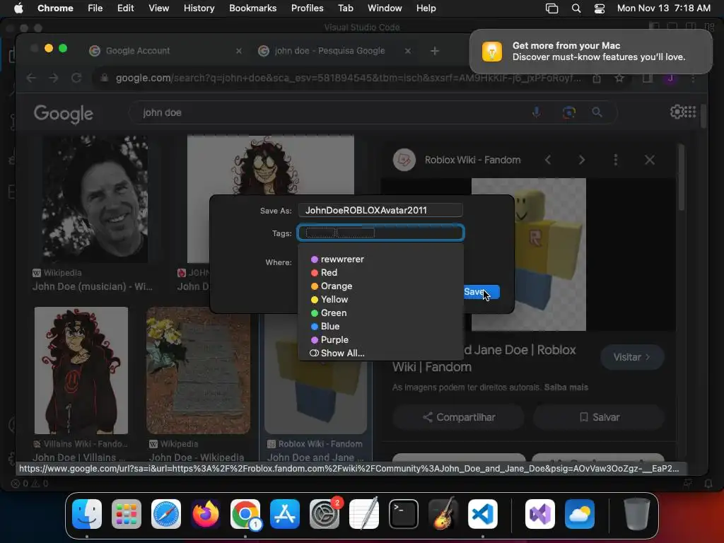724x543 pixels.
Task: Open TextEdit from the dock
Action: coord(364,514)
